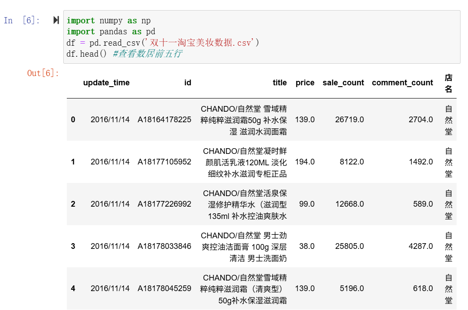Click the title containing 凝时鲜颜肌活乳液120ML

(x=245, y=162)
